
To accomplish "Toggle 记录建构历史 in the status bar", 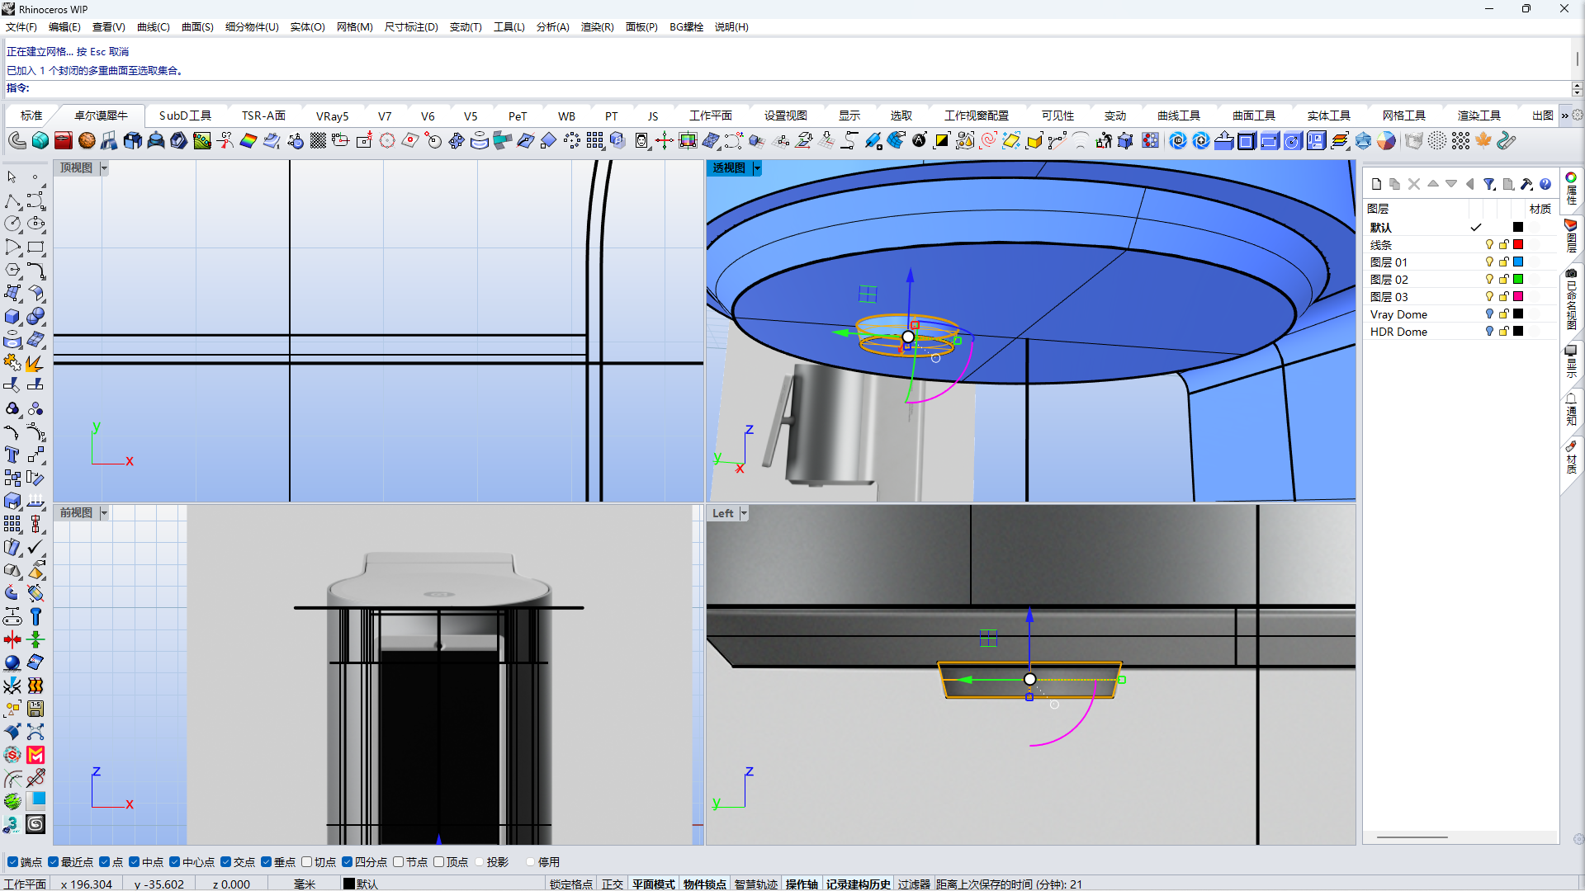I will tap(858, 884).
